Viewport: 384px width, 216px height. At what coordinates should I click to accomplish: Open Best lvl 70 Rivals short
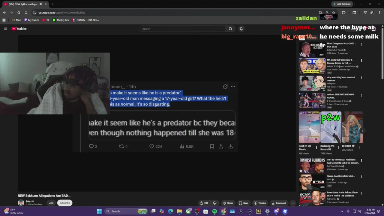309,127
